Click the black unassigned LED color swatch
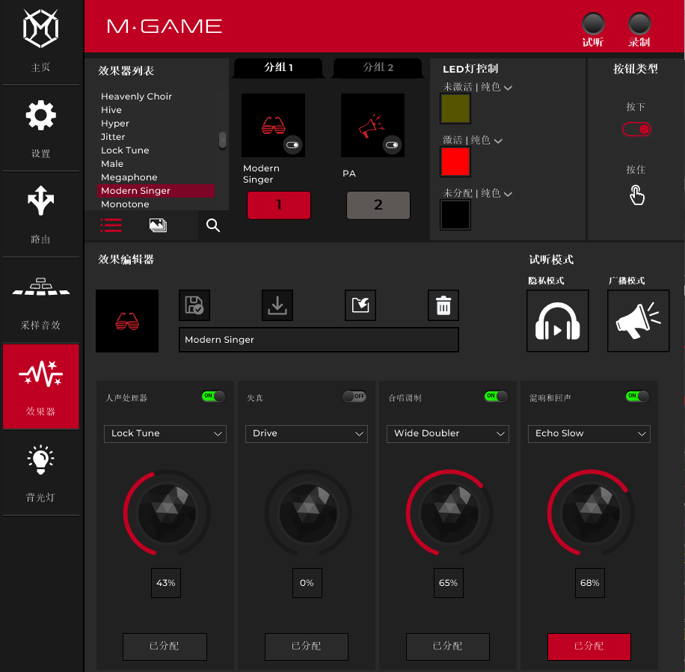Image resolution: width=685 pixels, height=672 pixels. click(x=455, y=215)
